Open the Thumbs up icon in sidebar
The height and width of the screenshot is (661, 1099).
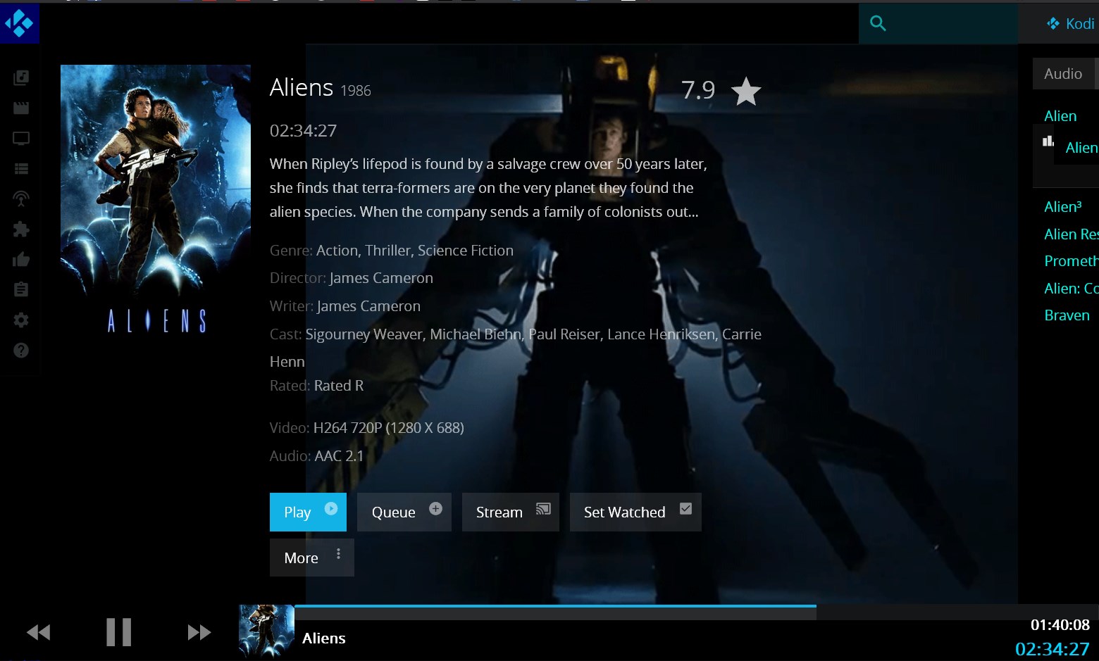click(x=21, y=260)
